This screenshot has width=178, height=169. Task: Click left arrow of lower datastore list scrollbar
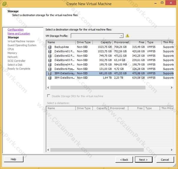(48, 150)
